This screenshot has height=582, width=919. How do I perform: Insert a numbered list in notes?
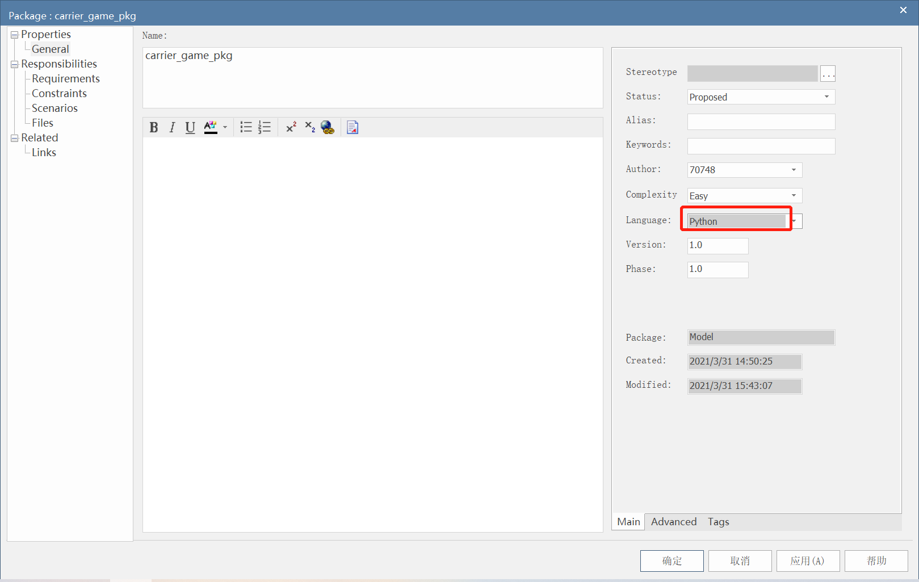click(265, 127)
